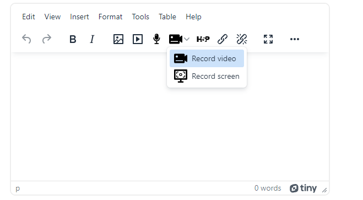Insert a link with the chain icon

tap(223, 39)
